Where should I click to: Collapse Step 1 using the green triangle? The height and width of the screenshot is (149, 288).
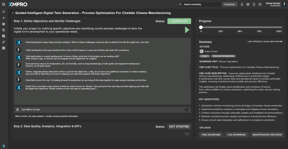pos(187,30)
